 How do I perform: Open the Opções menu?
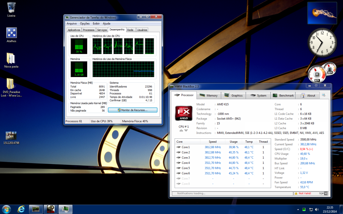[x=85, y=24]
